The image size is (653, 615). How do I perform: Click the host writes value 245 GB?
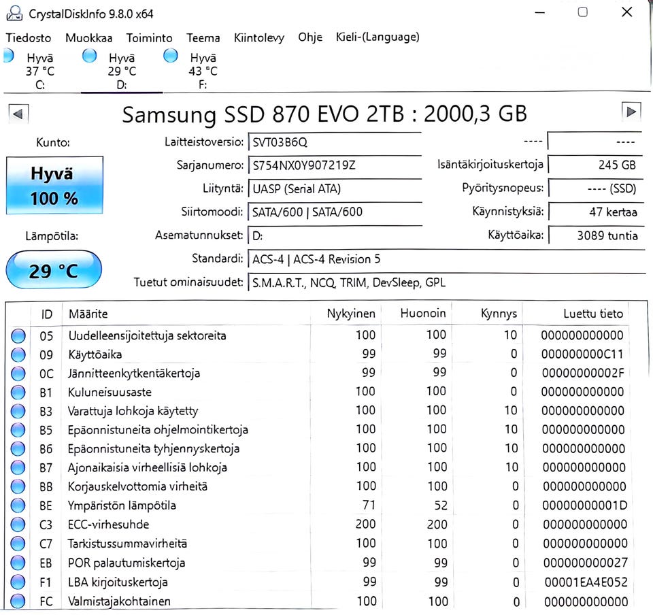pos(595,165)
